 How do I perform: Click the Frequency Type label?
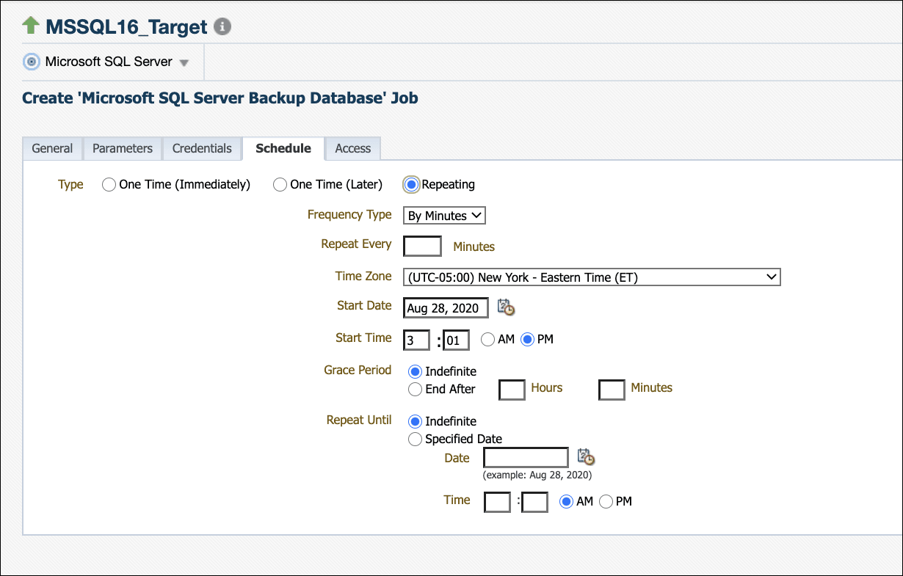(349, 214)
